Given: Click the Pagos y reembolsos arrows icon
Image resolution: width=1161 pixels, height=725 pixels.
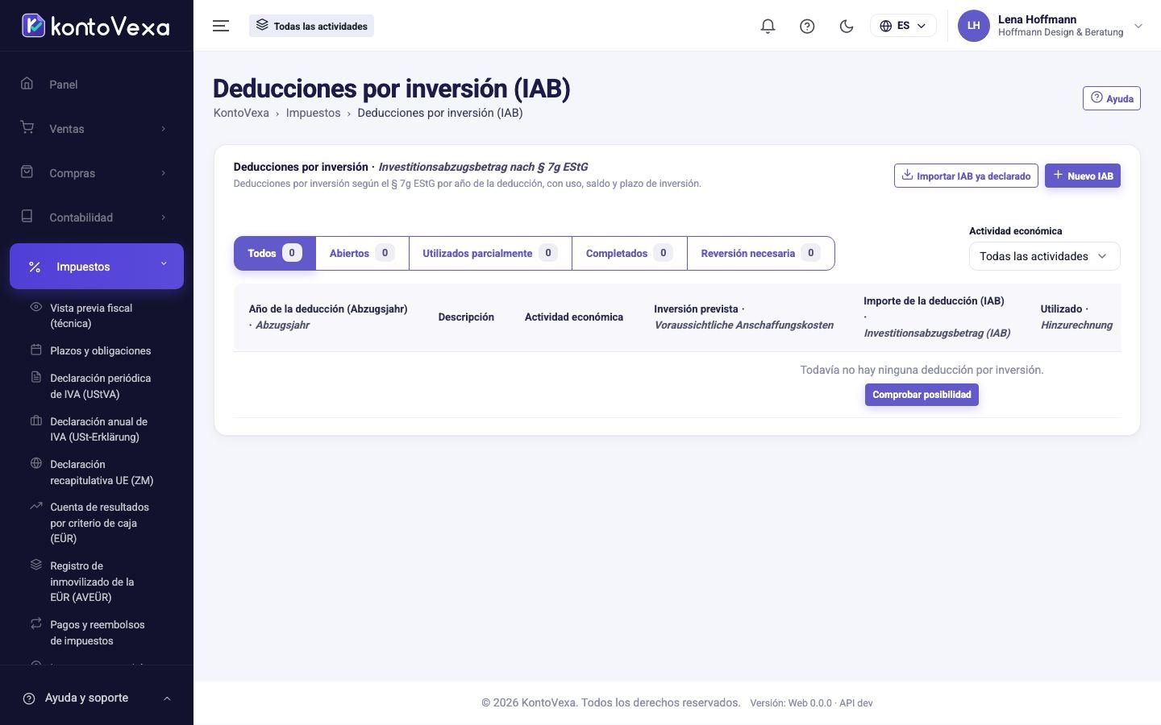Looking at the screenshot, I should pyautogui.click(x=36, y=623).
